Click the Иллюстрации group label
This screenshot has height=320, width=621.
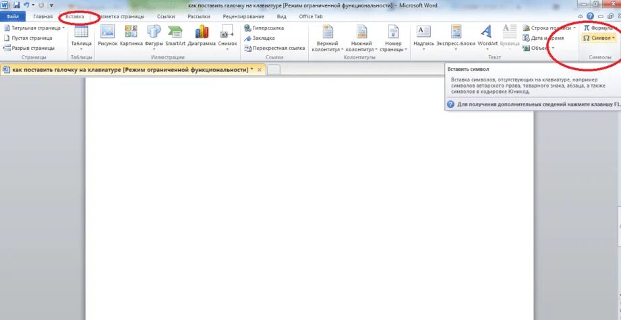click(167, 57)
